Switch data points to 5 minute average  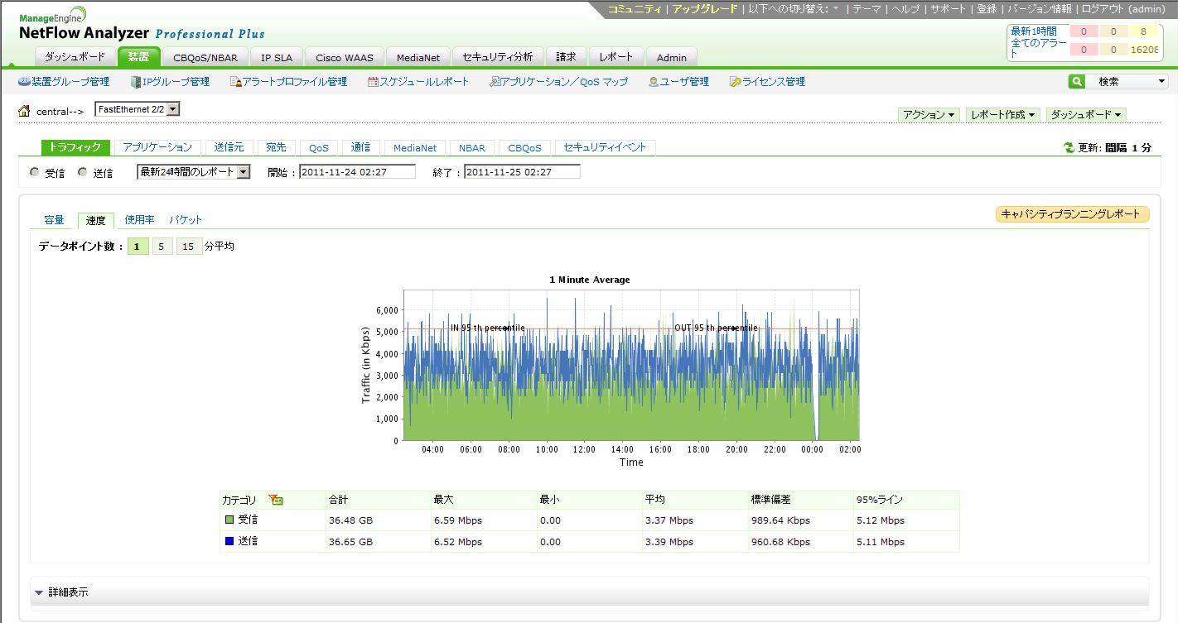point(162,247)
